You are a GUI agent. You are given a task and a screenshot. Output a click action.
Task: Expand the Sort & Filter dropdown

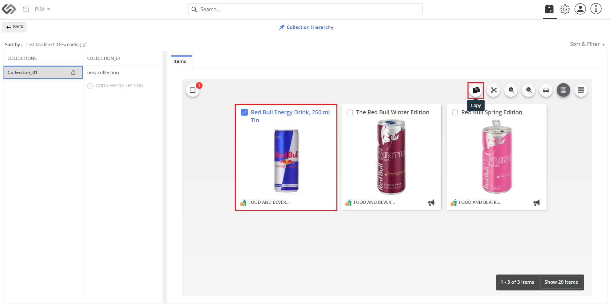tap(587, 44)
